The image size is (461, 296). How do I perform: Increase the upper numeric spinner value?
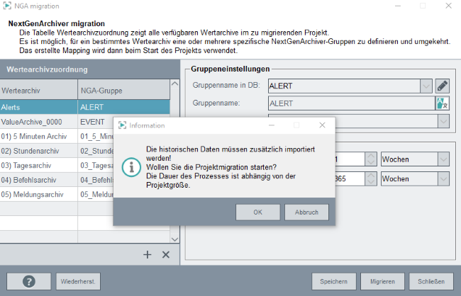tap(371, 156)
